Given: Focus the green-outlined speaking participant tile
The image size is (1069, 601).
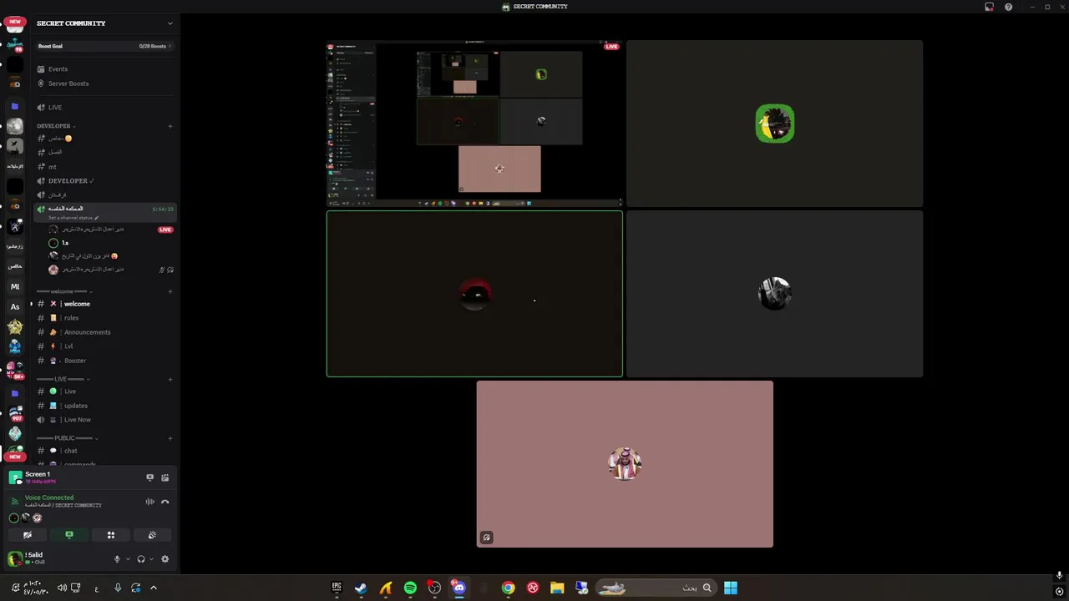Looking at the screenshot, I should [x=474, y=294].
